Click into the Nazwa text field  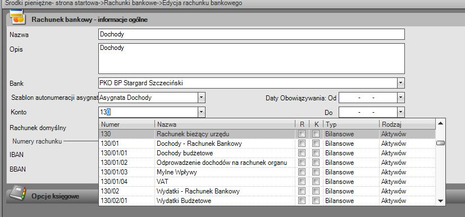[x=252, y=34]
